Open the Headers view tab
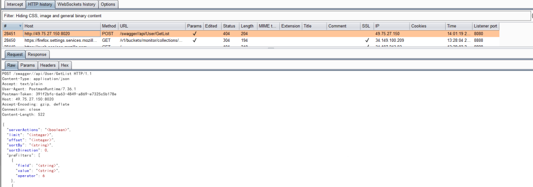This screenshot has width=533, height=187. (47, 65)
